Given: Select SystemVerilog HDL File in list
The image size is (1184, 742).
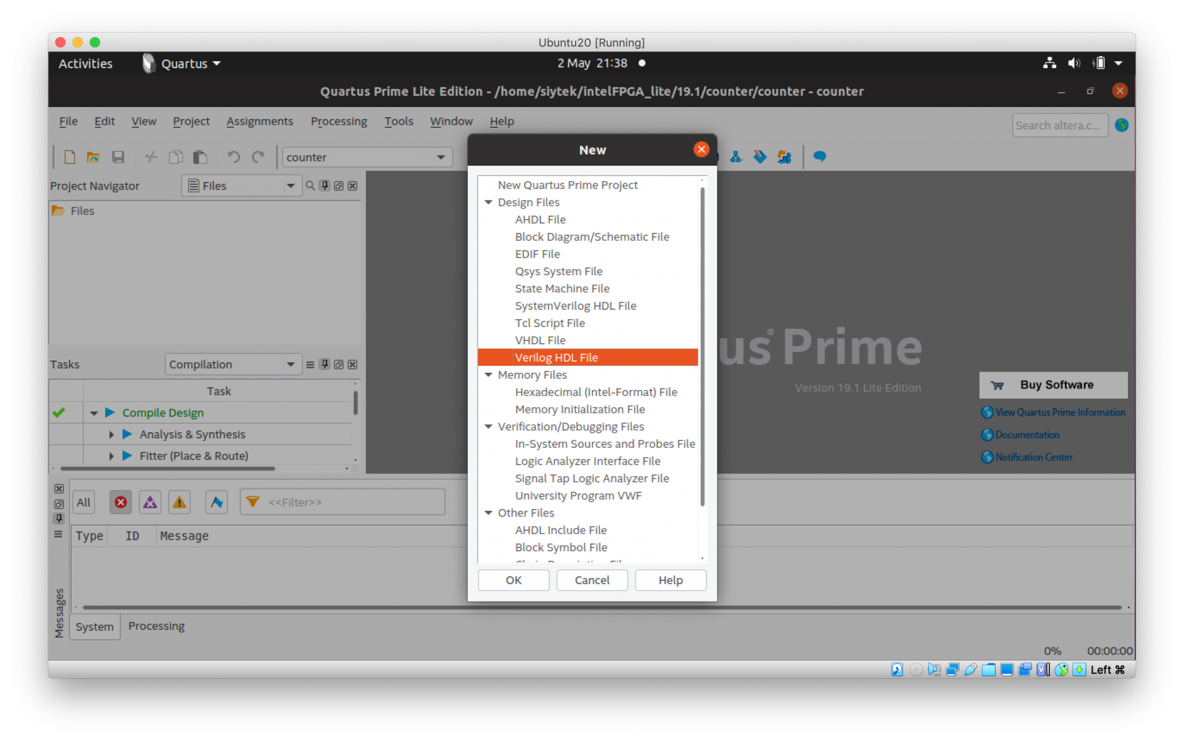Looking at the screenshot, I should click(x=575, y=306).
